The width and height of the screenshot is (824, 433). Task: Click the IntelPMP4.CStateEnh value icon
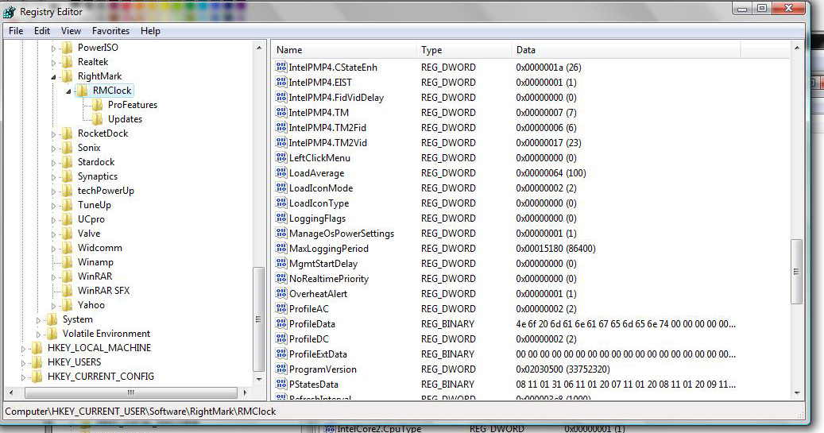tap(281, 68)
